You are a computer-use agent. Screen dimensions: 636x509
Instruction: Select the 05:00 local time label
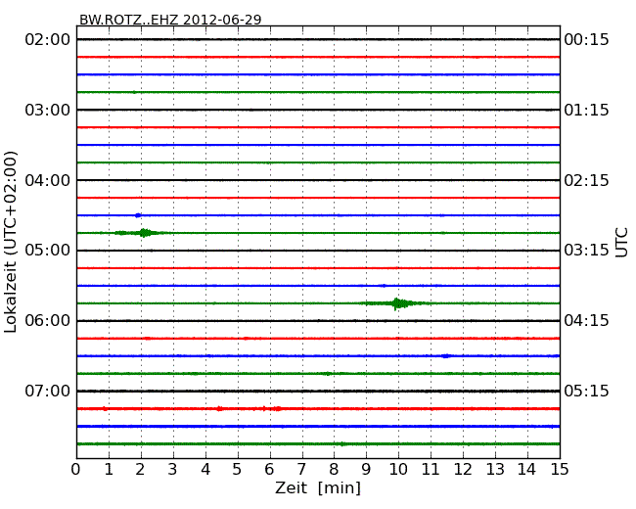[48, 251]
